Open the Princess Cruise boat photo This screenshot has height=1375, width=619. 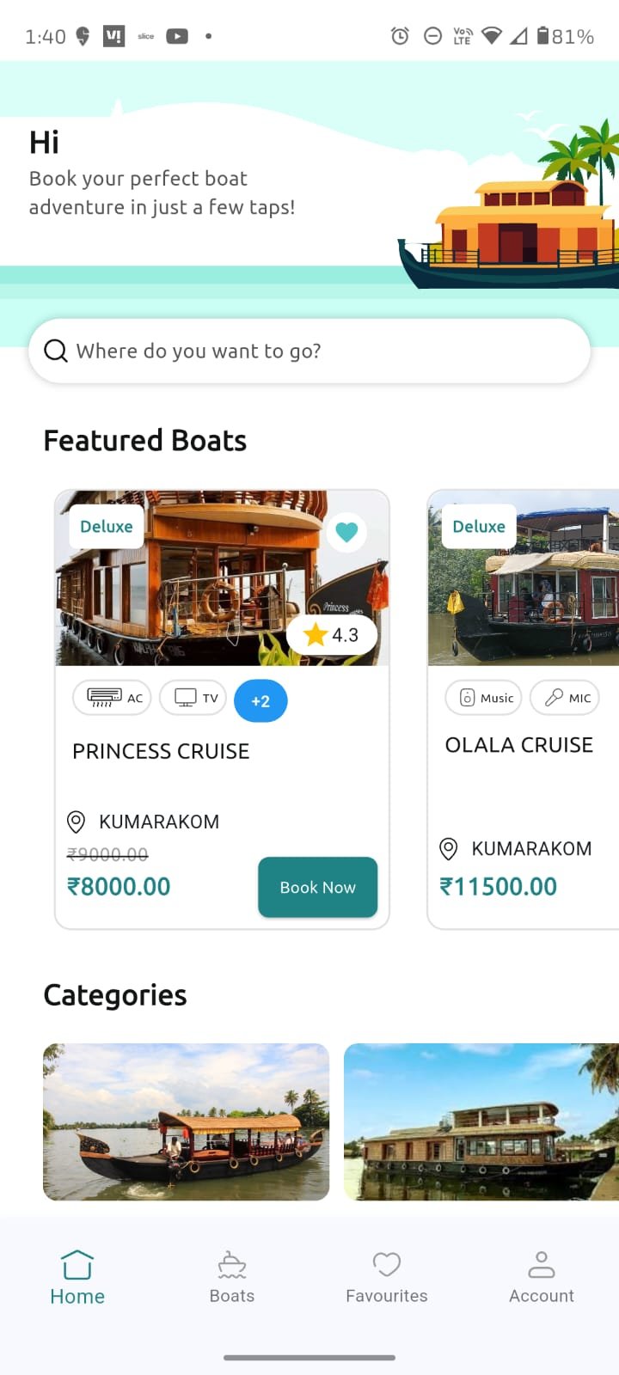(222, 578)
